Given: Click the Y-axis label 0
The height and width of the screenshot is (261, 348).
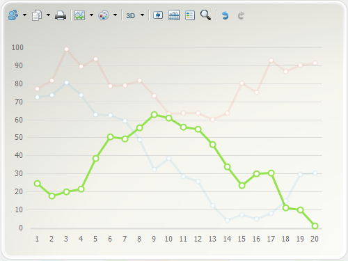Looking at the screenshot, I should pyautogui.click(x=21, y=228).
